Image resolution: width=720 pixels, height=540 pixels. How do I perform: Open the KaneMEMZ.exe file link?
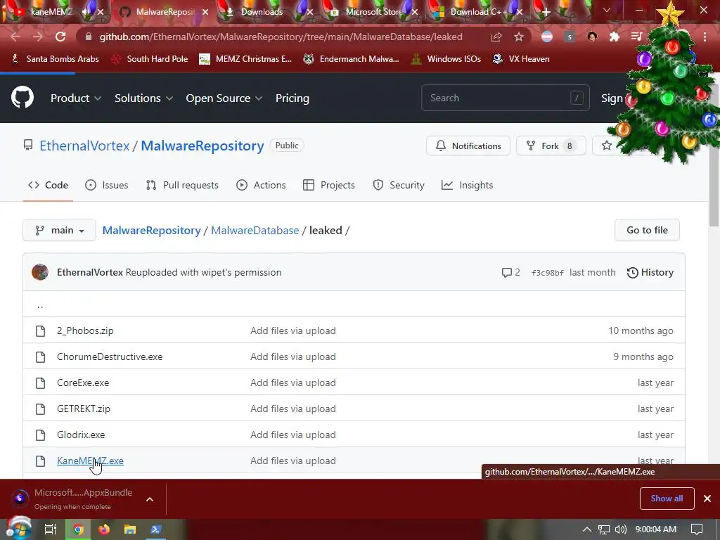[x=90, y=461]
